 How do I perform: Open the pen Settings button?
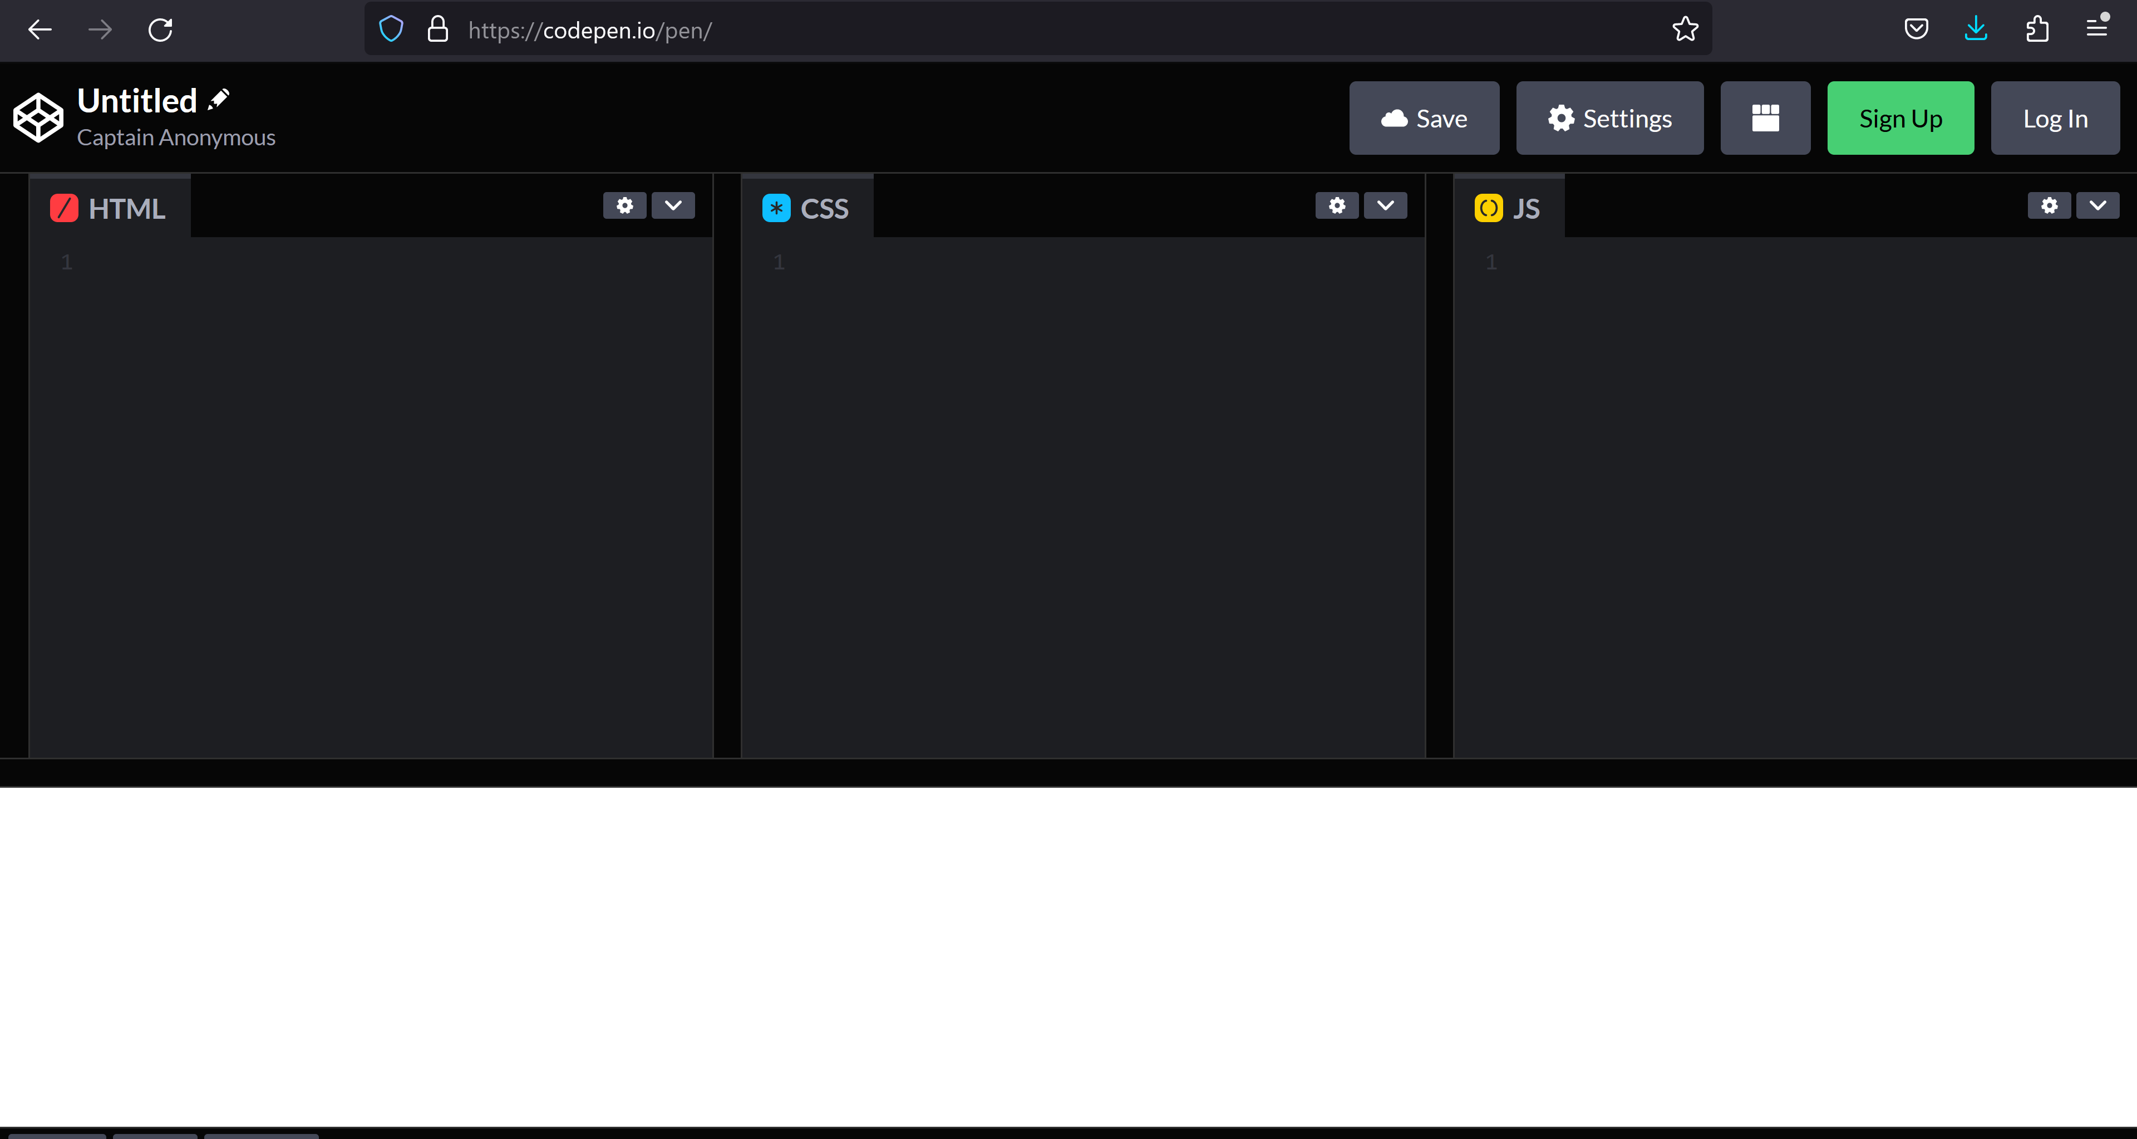click(x=1609, y=119)
